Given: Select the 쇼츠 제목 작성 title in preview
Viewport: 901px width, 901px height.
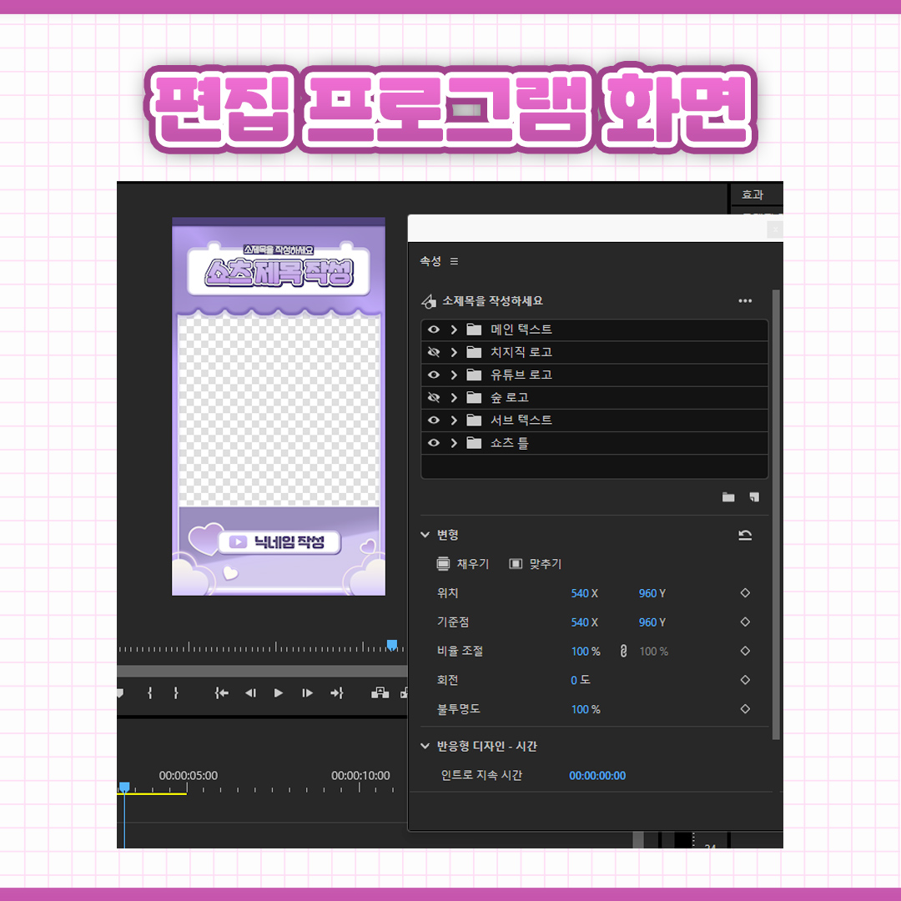Looking at the screenshot, I should coord(279,272).
